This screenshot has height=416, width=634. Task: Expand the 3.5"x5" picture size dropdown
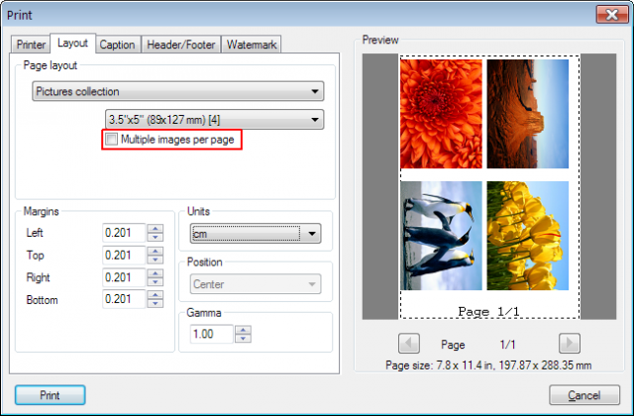(x=214, y=120)
